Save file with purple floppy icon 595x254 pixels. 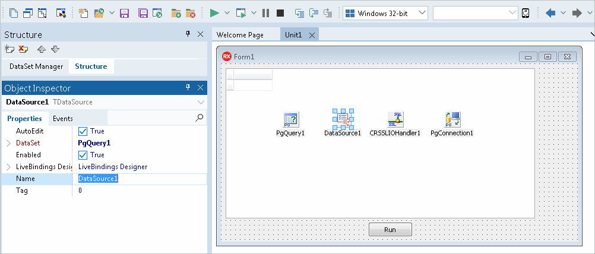pyautogui.click(x=124, y=13)
